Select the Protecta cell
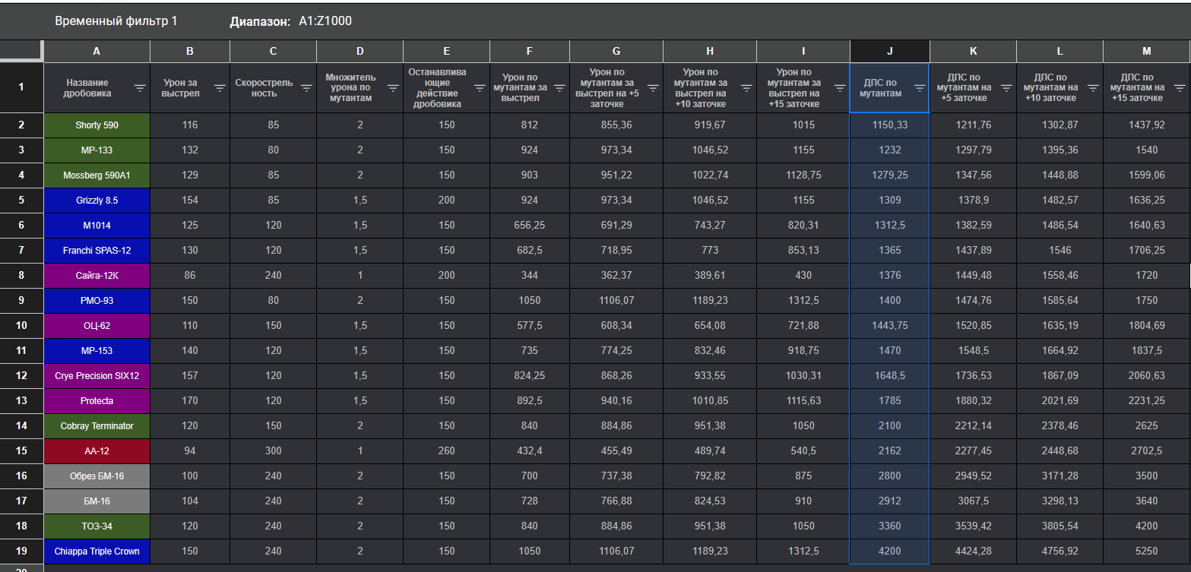Viewport: 1191px width, 572px height. click(97, 400)
